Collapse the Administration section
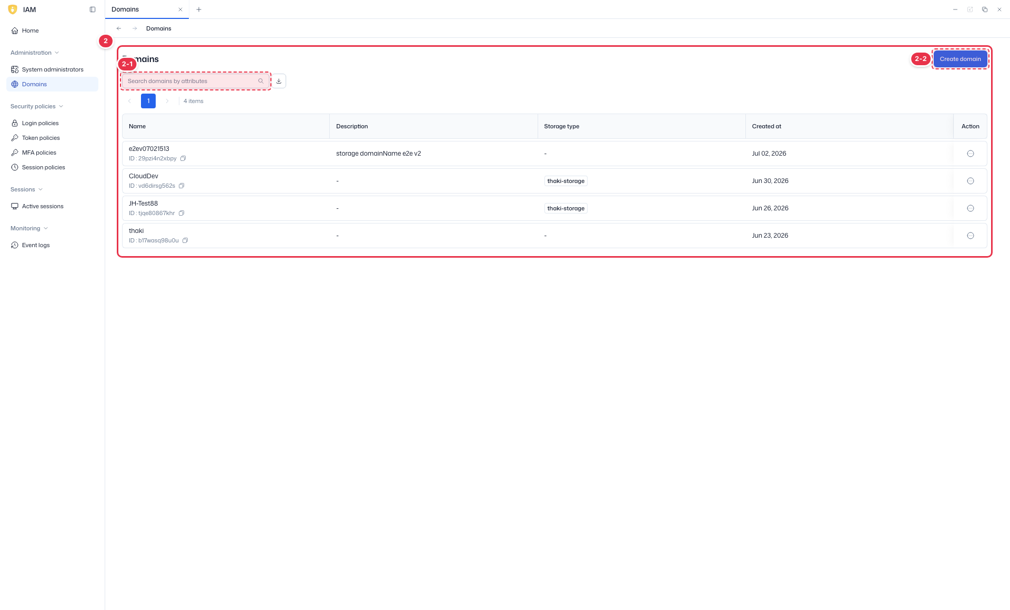The width and height of the screenshot is (1010, 610). (35, 53)
